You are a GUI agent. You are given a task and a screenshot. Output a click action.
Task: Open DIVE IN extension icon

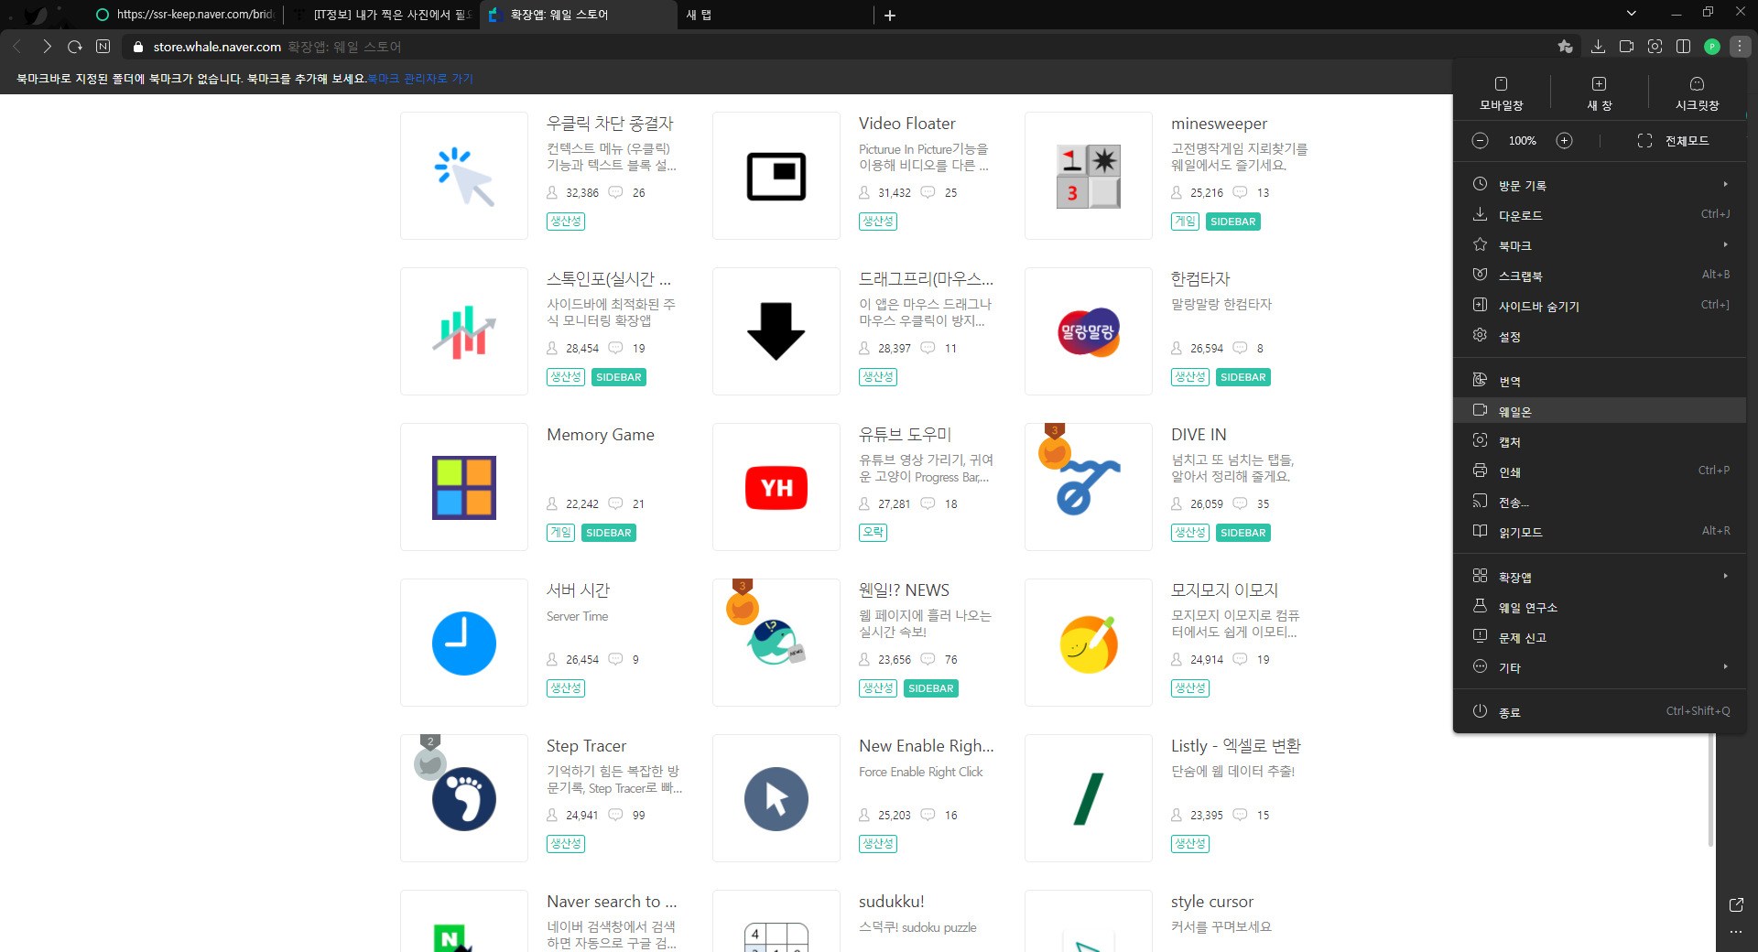(1089, 487)
